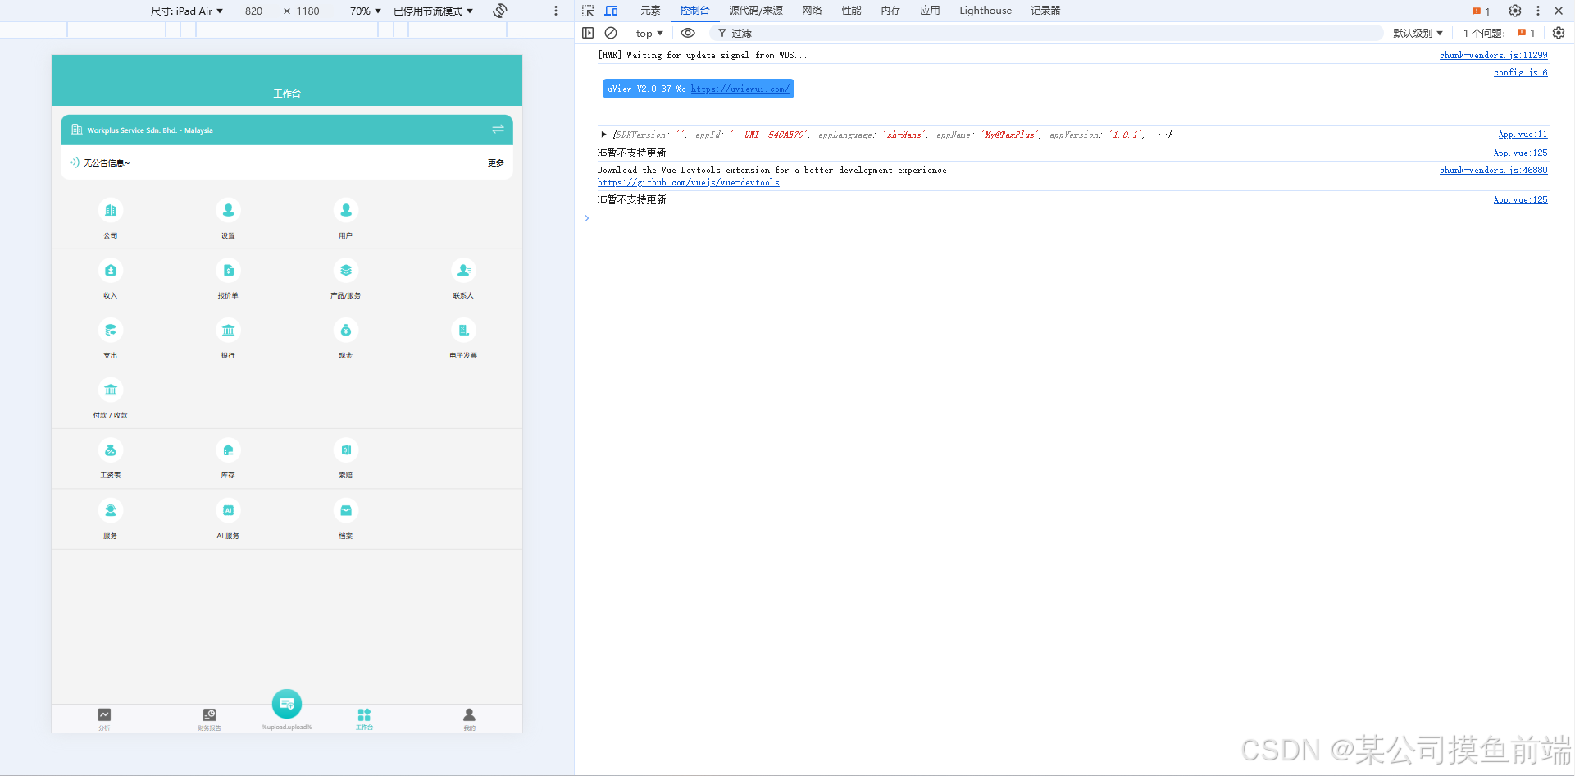Open the AI 服务 icon
The image size is (1575, 776).
pyautogui.click(x=228, y=511)
